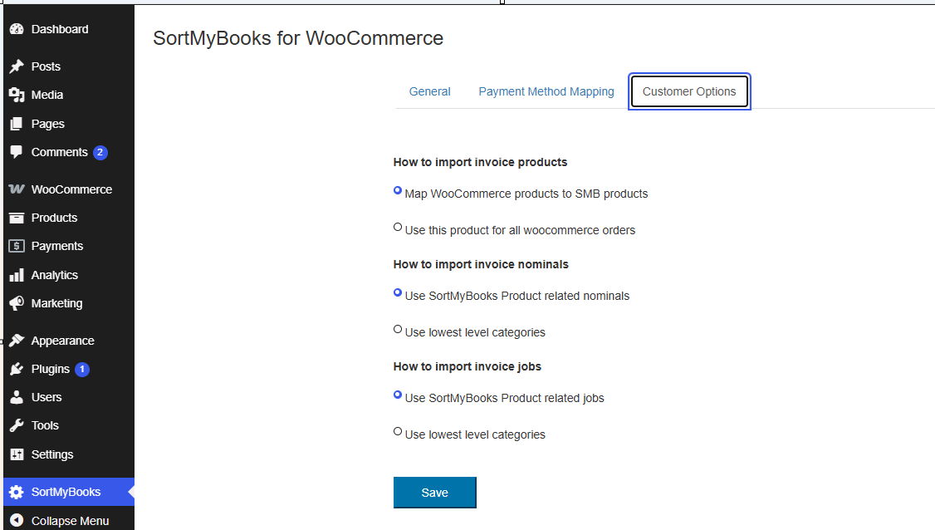
Task: Open the Users menu label
Action: [x=47, y=397]
